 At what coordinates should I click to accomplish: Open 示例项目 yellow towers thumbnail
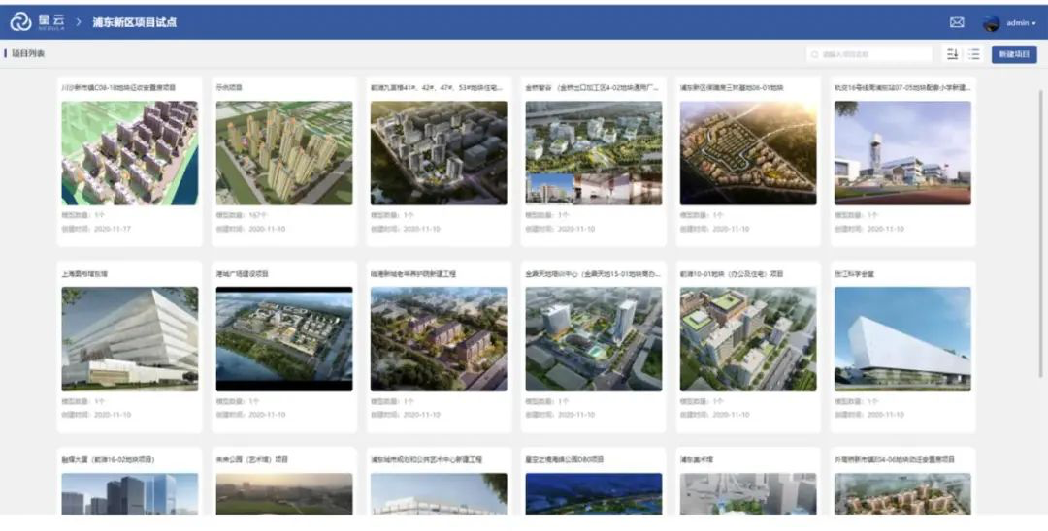[284, 153]
